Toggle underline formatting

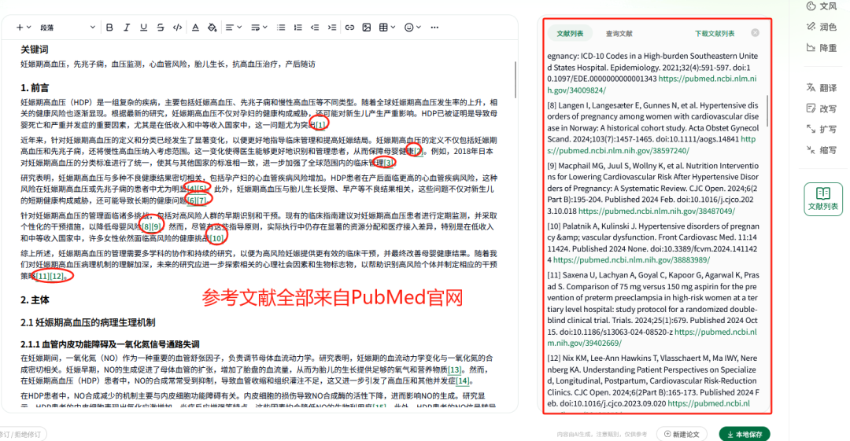(x=144, y=27)
